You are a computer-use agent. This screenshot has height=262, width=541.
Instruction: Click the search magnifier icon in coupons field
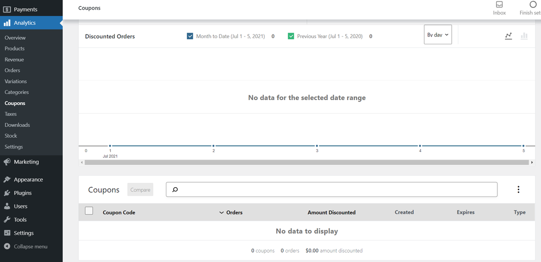point(175,189)
